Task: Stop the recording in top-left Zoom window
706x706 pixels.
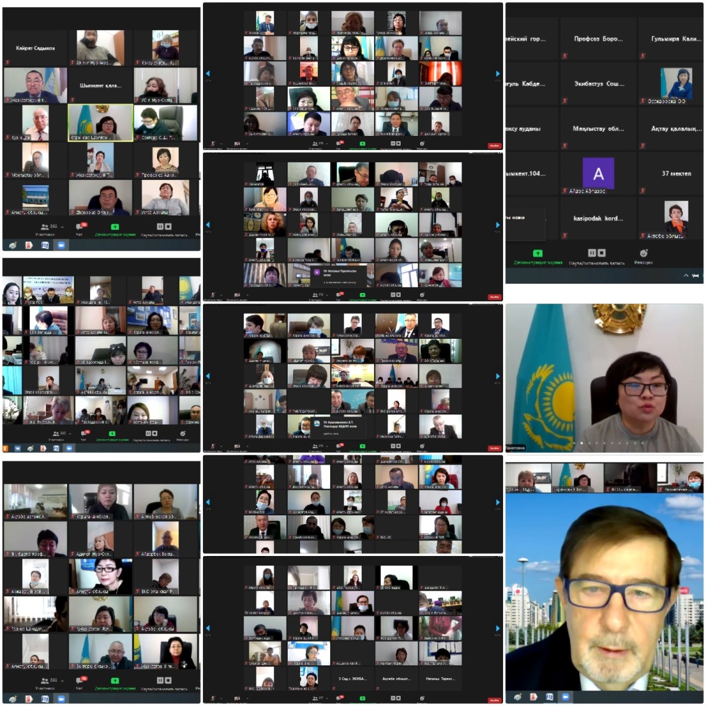Action: pos(168,227)
